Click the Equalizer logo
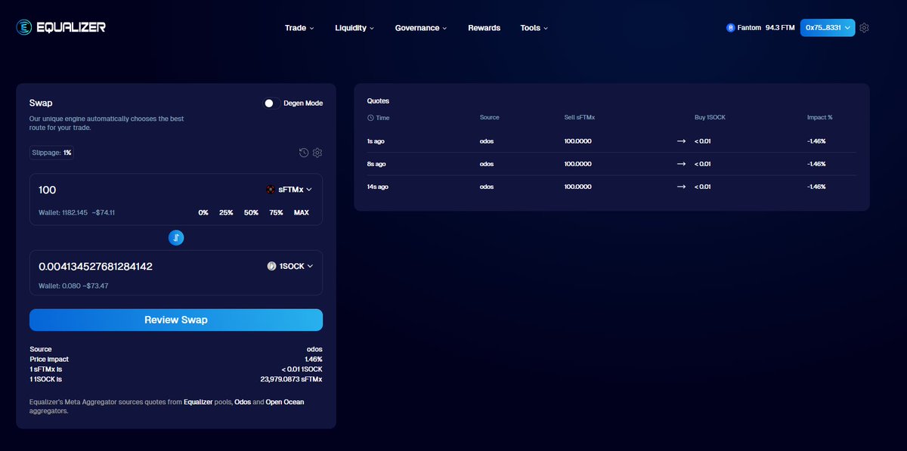 pos(61,27)
